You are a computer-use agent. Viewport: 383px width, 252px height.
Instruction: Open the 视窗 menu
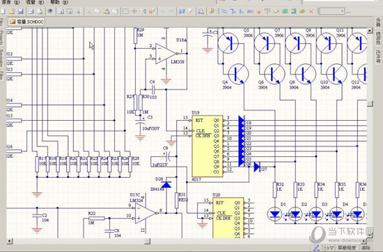35,2
